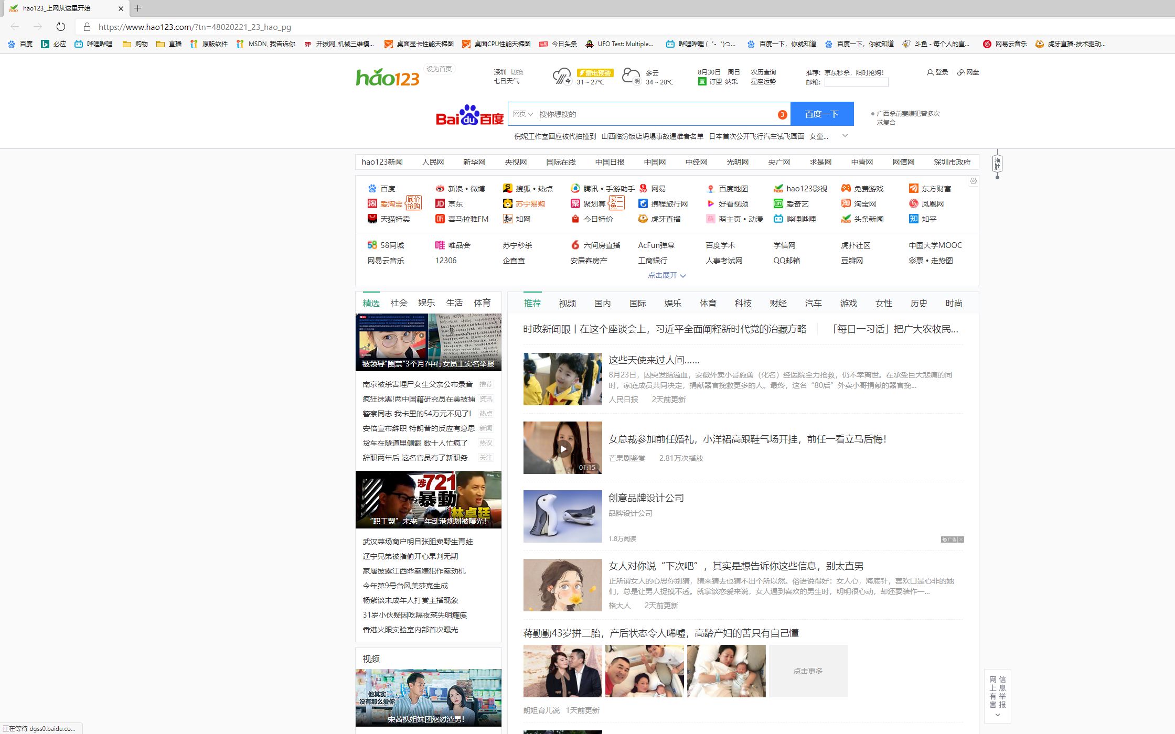Expand the hot search topics chevron
Screen dimensions: 1175x734
[x=845, y=136]
